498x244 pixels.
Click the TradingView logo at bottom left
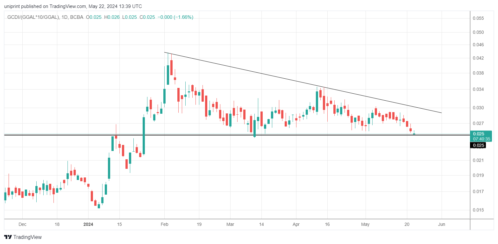point(23,237)
